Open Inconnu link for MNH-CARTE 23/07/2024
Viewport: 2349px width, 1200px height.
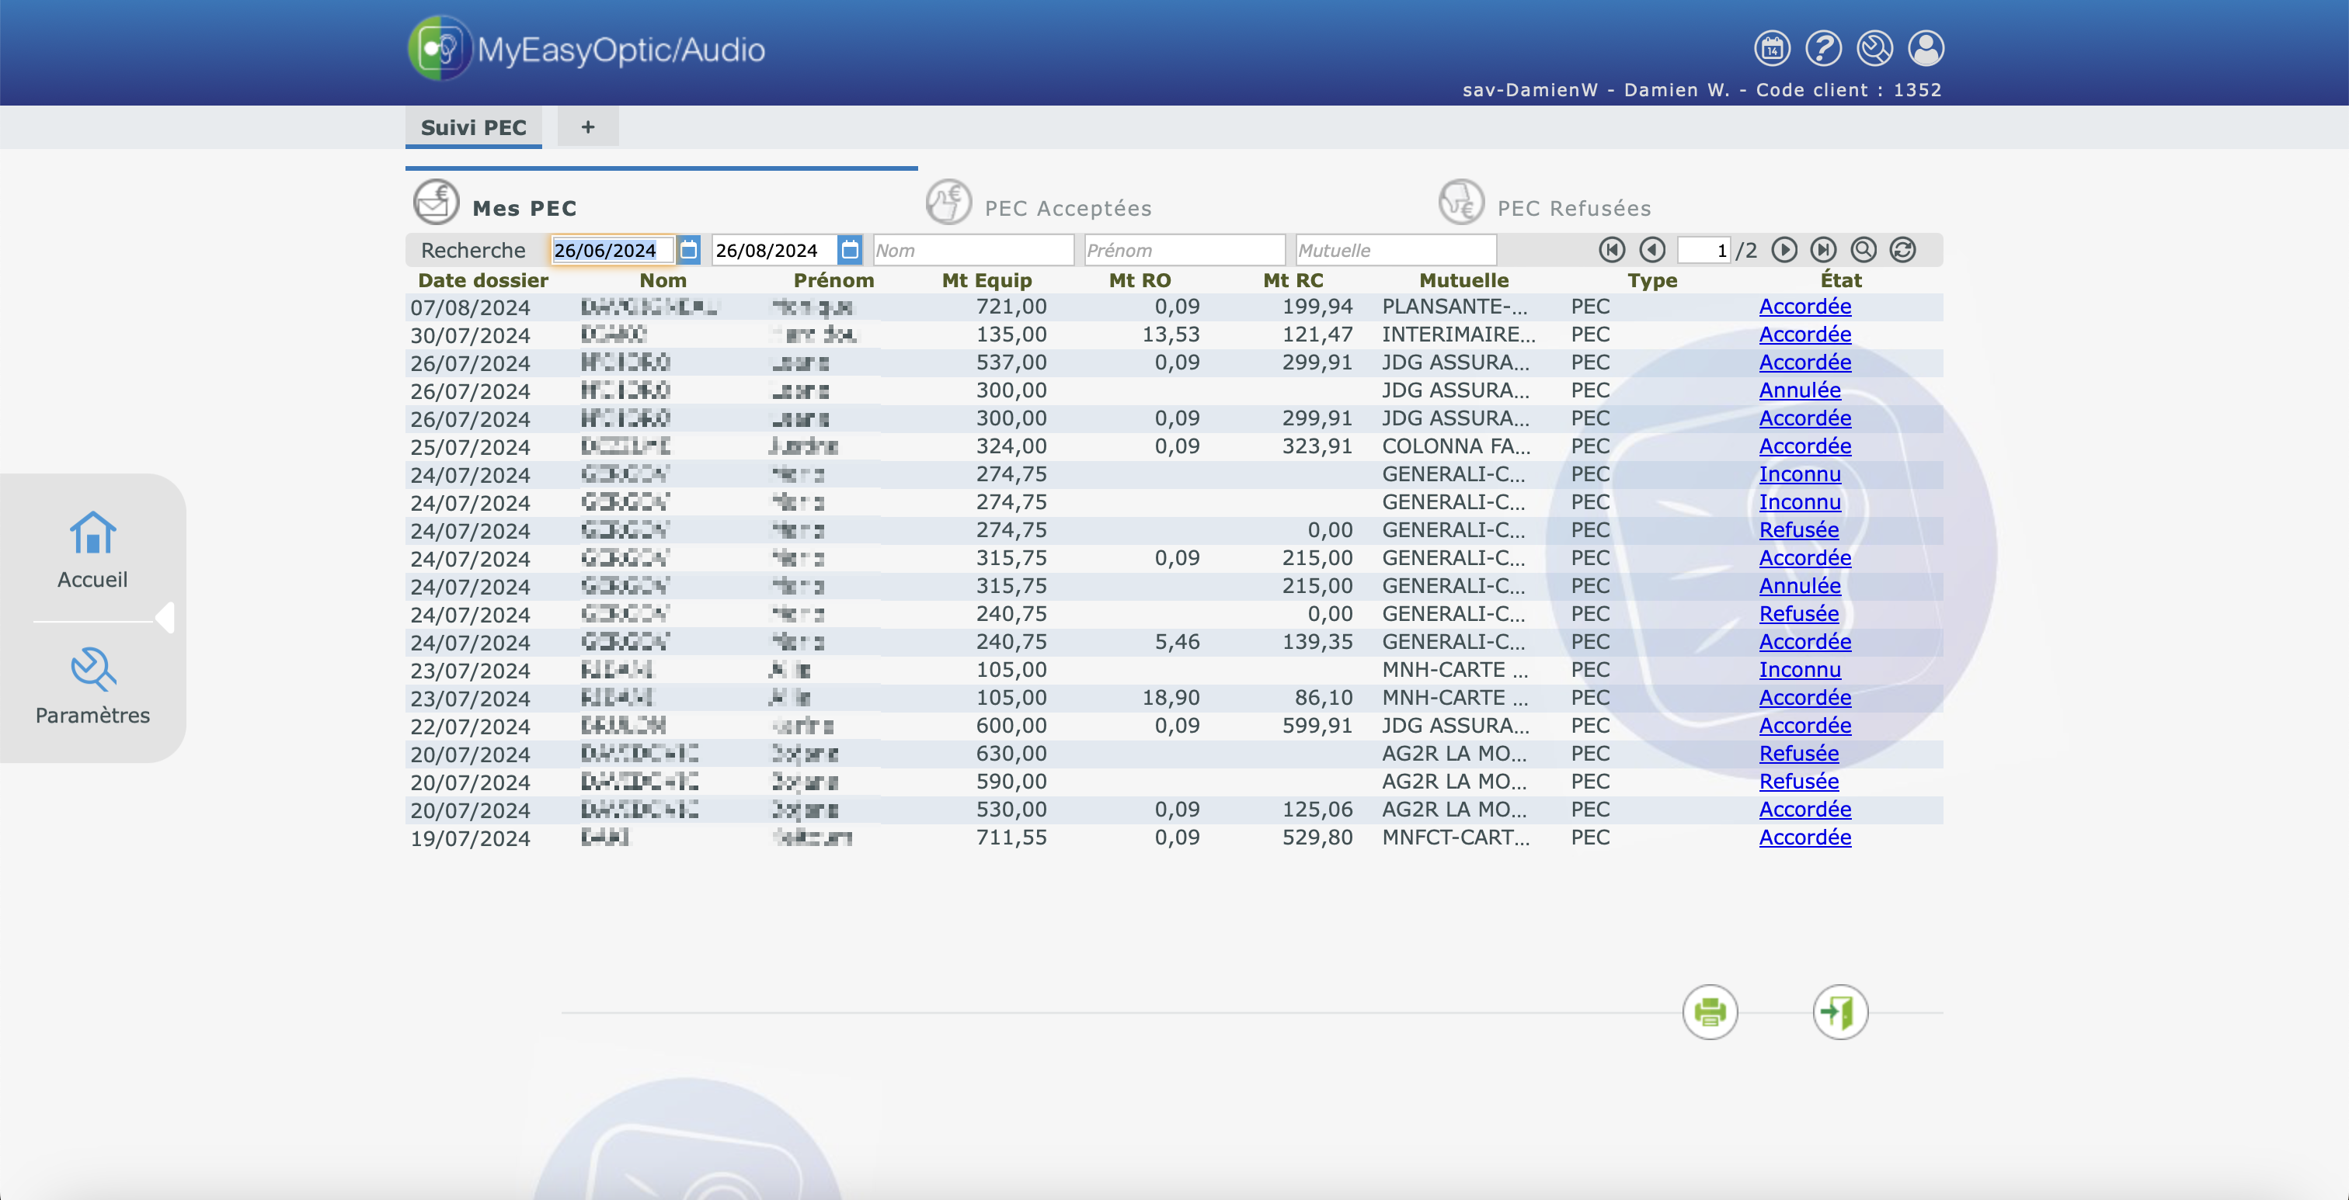1799,671
